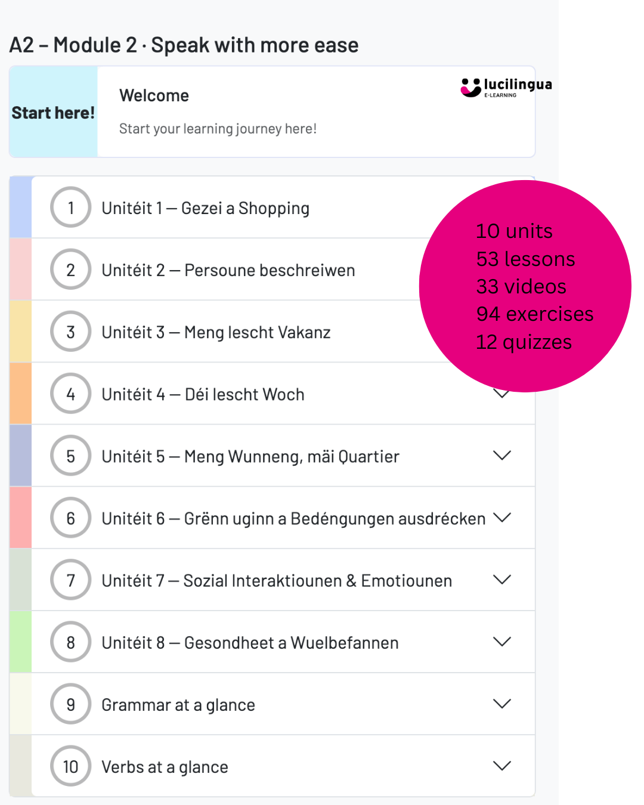Open Unitéit 6 — Grënn uginn title
The height and width of the screenshot is (805, 644).
[x=293, y=518]
